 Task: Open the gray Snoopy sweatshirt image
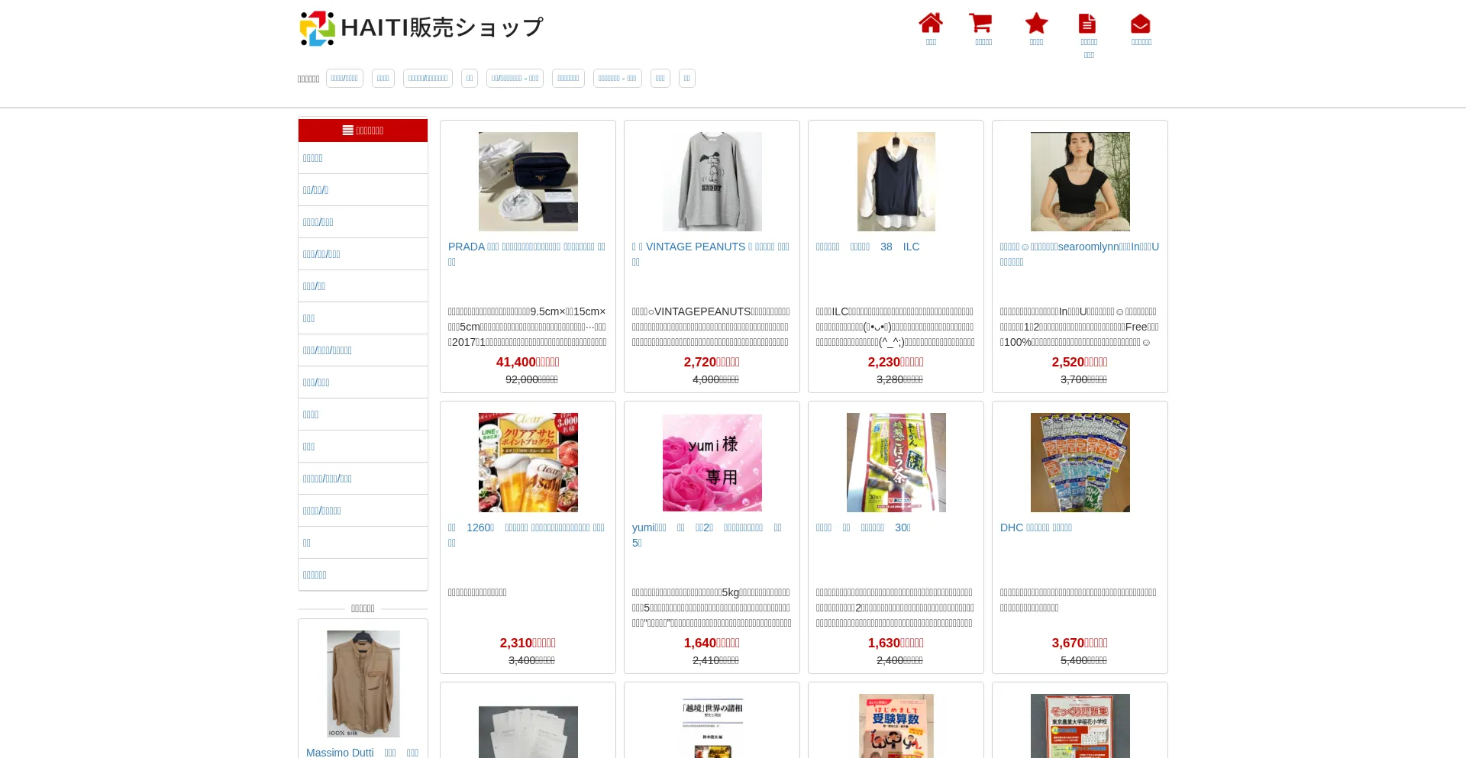click(x=712, y=182)
